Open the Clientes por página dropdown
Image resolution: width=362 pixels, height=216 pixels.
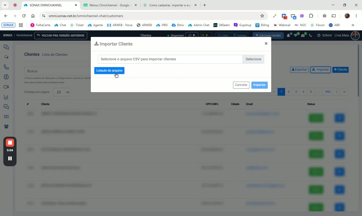coord(62,92)
